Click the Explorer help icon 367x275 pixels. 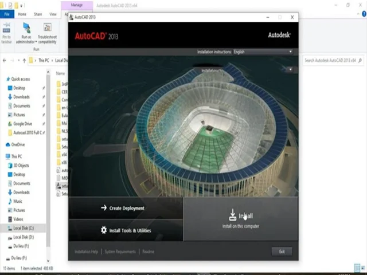tap(364, 14)
